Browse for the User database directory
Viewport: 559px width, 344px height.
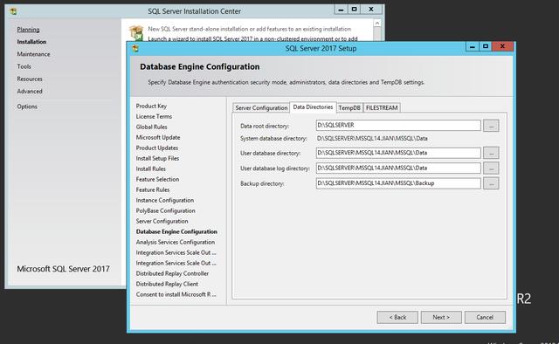(491, 153)
